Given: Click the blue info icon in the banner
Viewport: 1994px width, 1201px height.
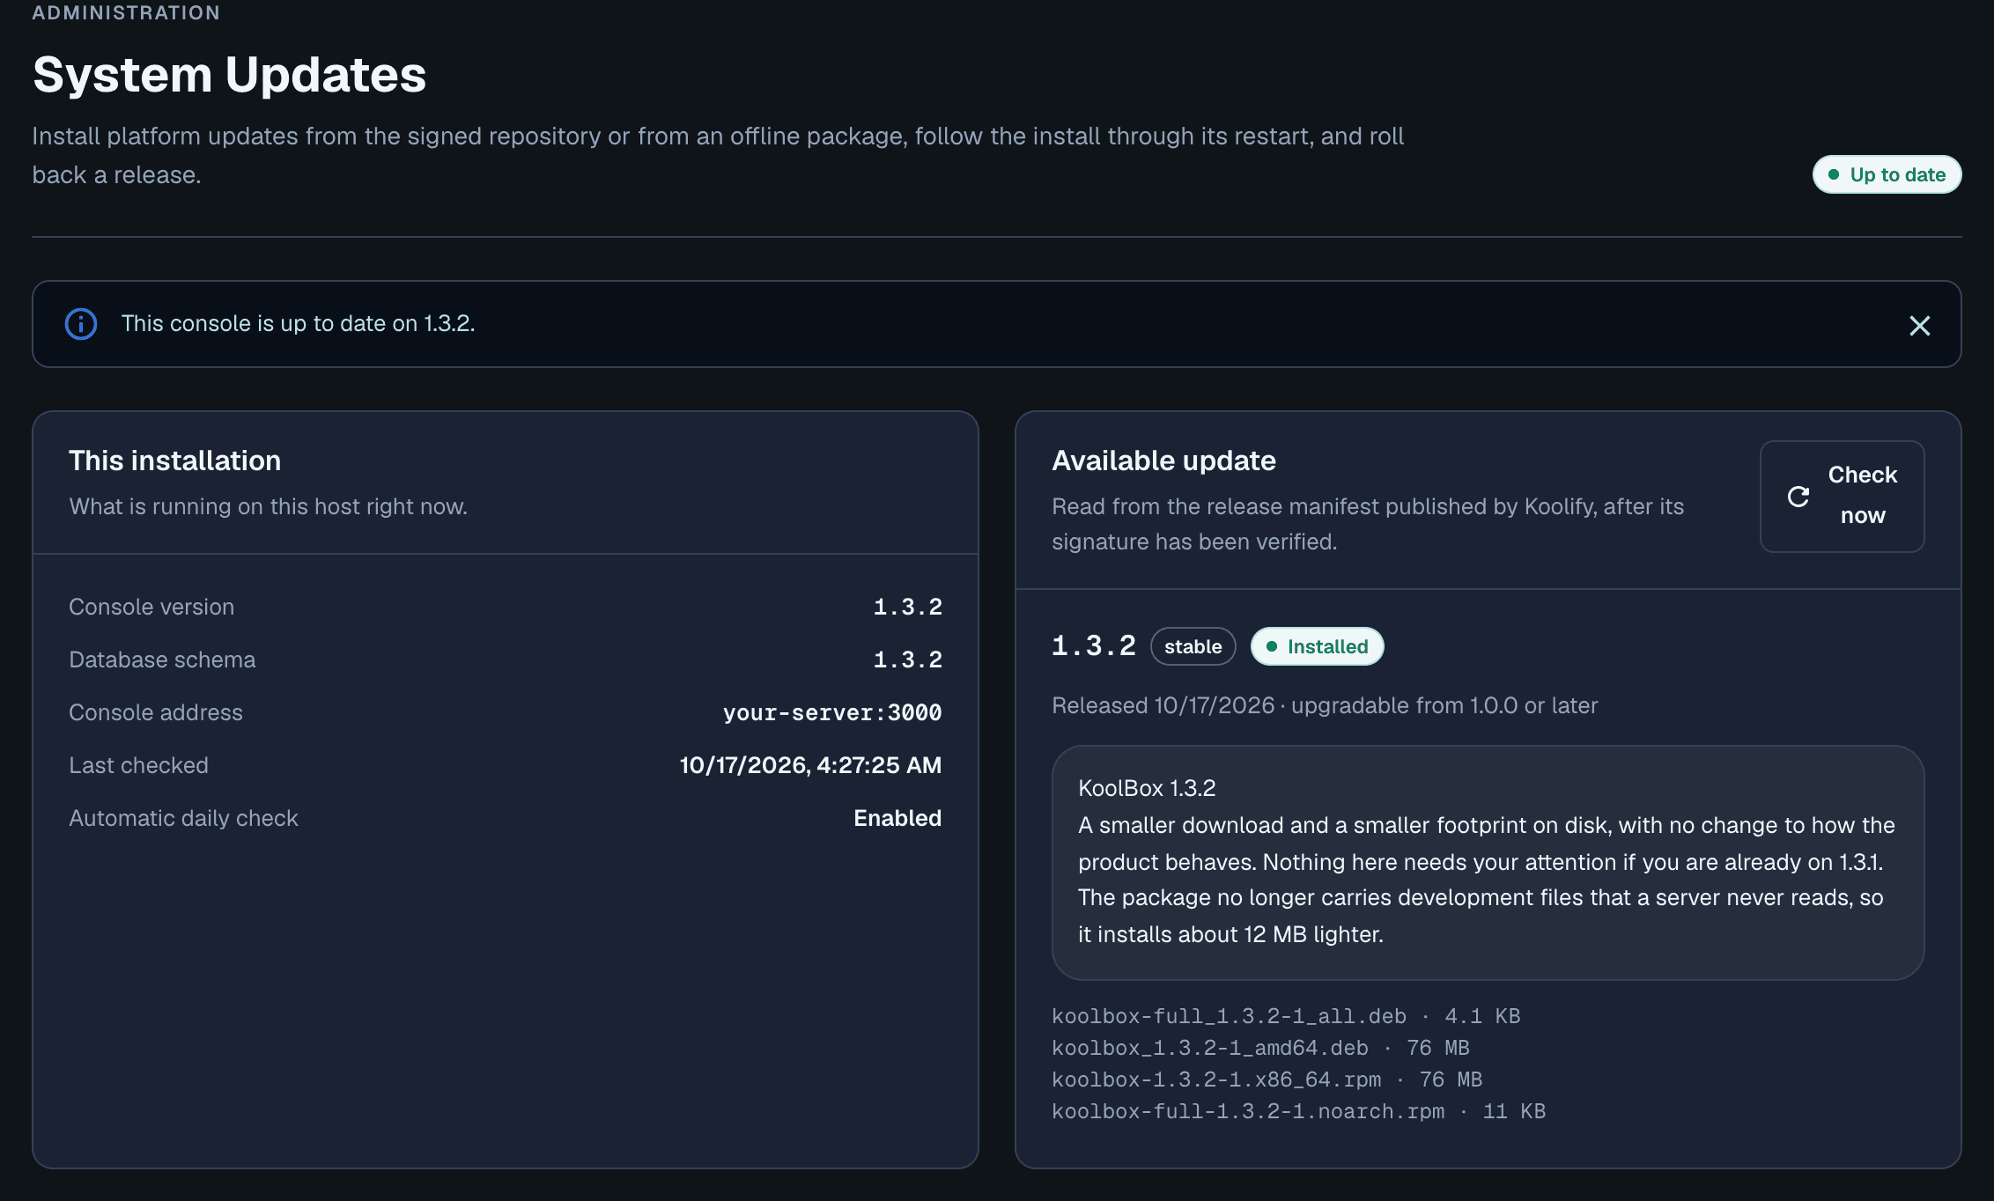Looking at the screenshot, I should pos(81,324).
